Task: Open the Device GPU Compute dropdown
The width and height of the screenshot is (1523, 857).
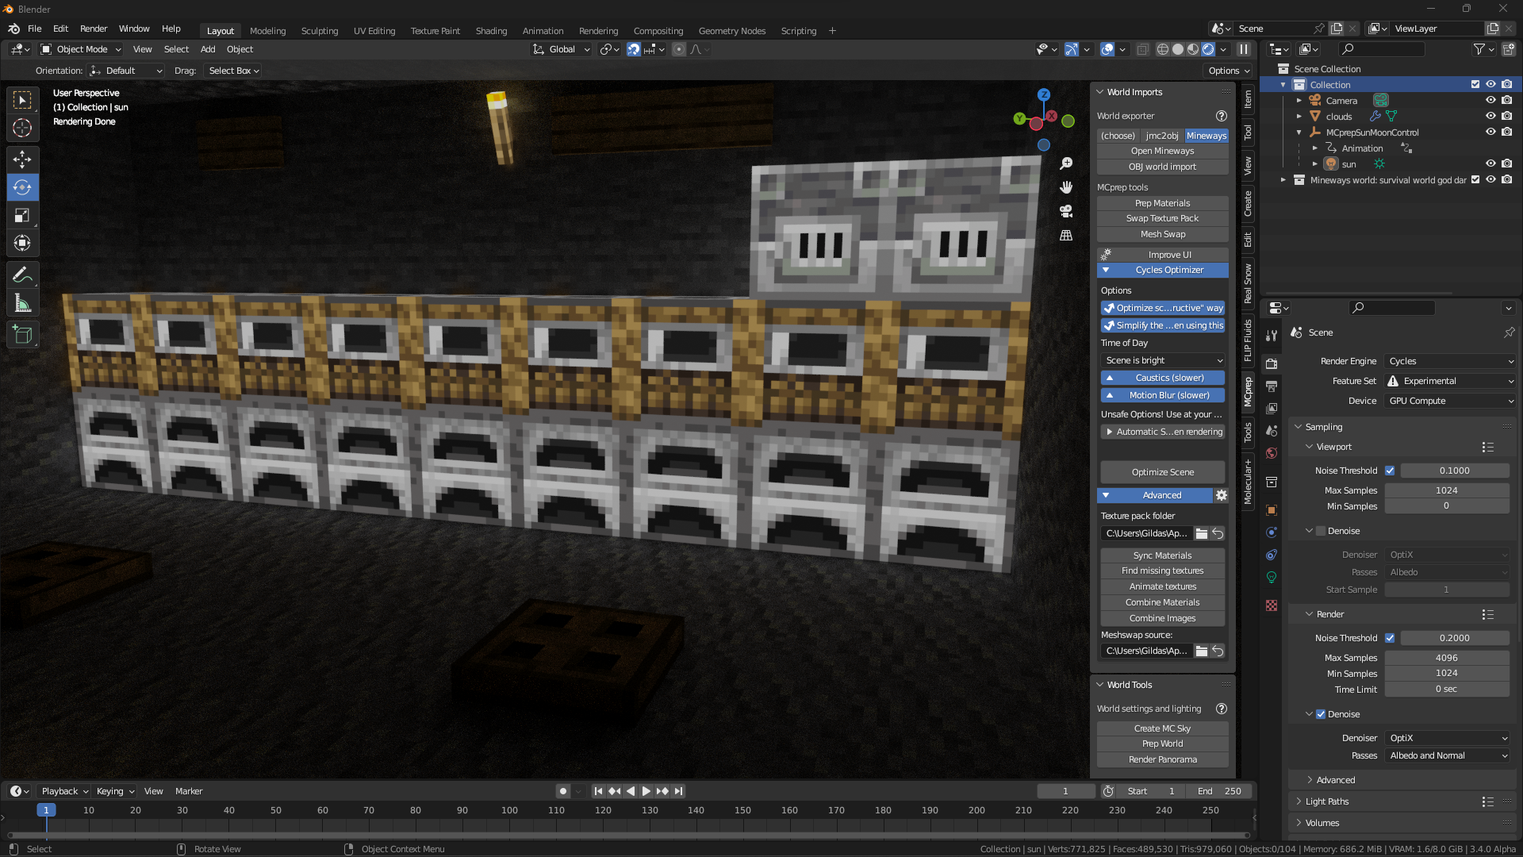Action: pos(1451,401)
